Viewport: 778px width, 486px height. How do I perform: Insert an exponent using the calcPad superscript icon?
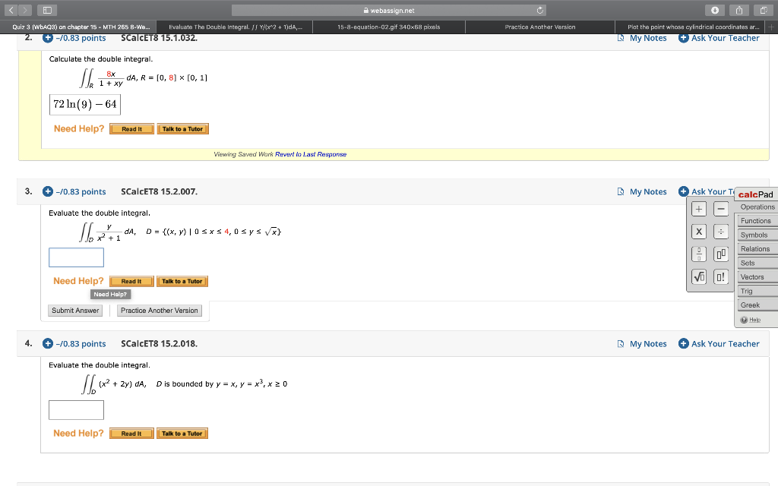coord(719,253)
